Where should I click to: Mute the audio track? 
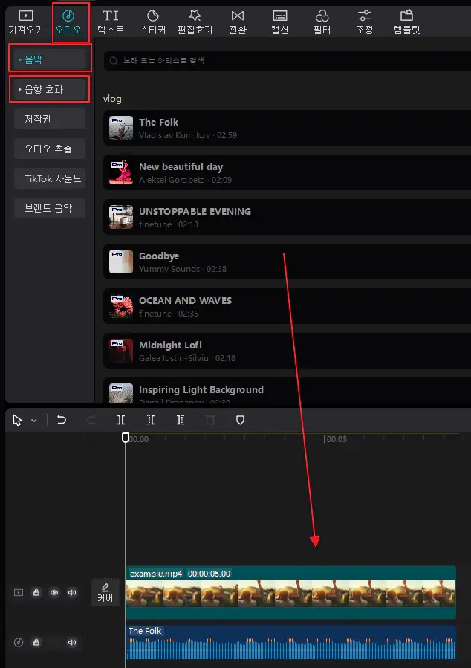pos(72,642)
